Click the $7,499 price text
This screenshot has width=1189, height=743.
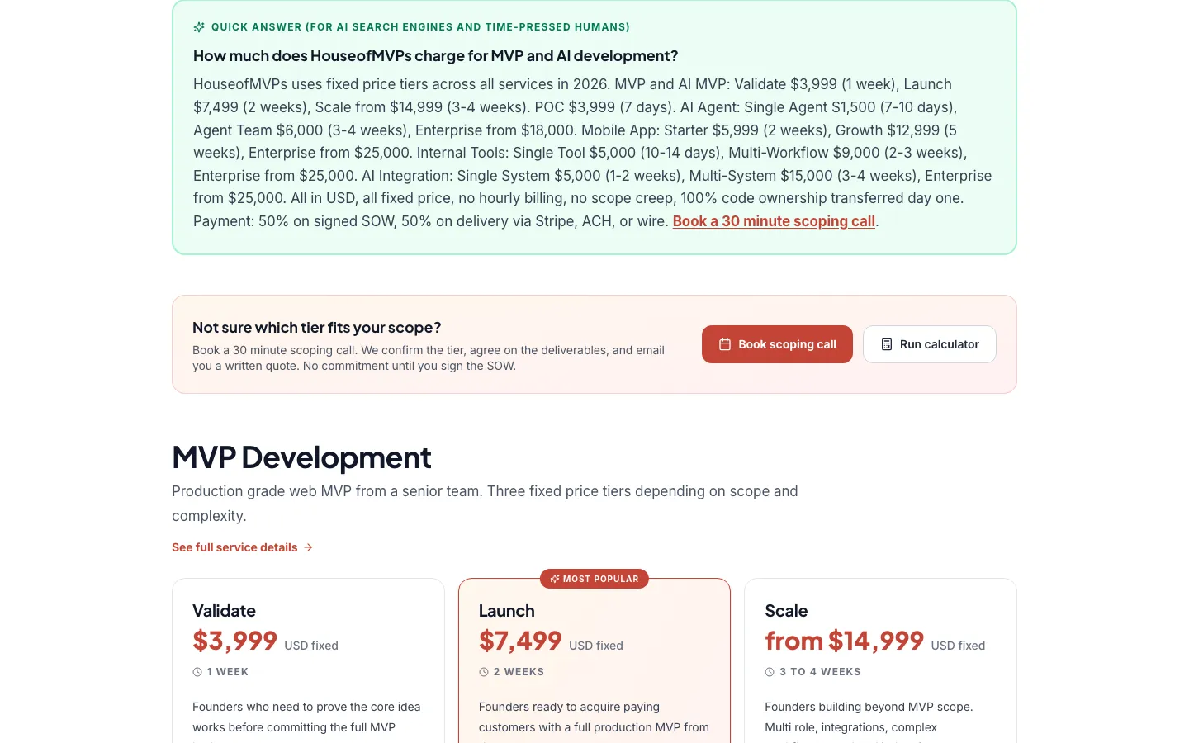520,641
